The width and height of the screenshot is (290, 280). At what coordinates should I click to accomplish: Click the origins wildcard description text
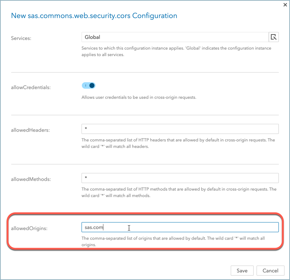(x=173, y=241)
